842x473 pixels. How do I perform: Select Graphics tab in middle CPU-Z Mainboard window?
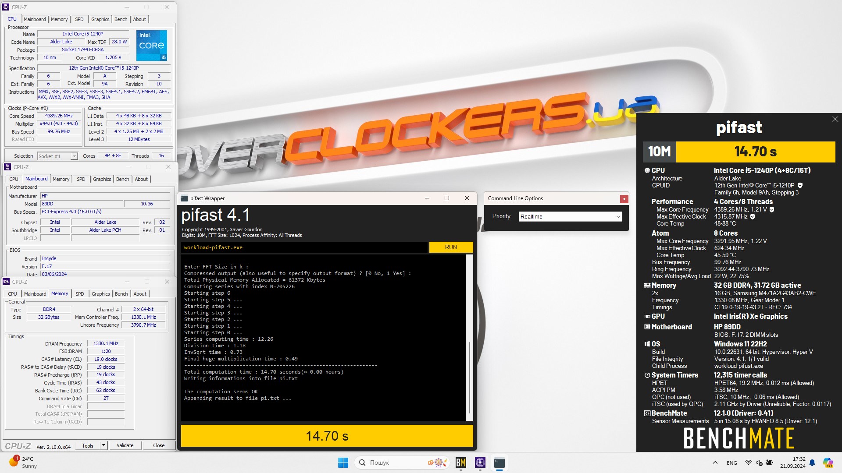pyautogui.click(x=102, y=179)
